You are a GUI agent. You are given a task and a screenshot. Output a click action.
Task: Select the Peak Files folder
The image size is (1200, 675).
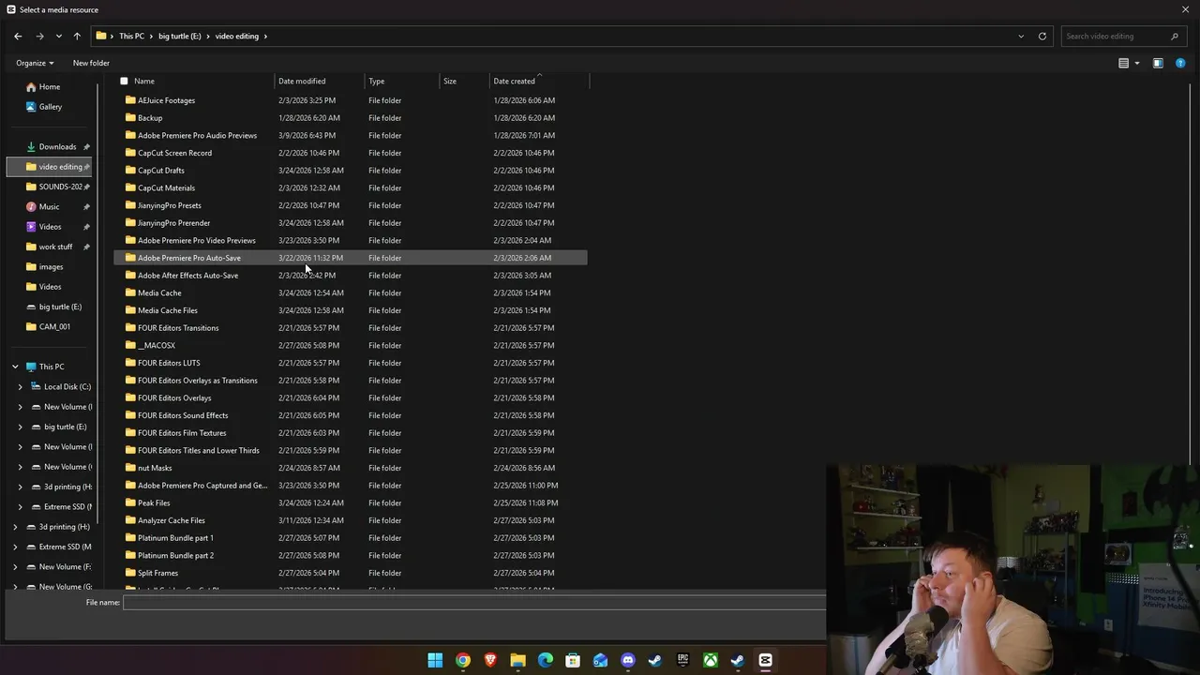click(351, 502)
